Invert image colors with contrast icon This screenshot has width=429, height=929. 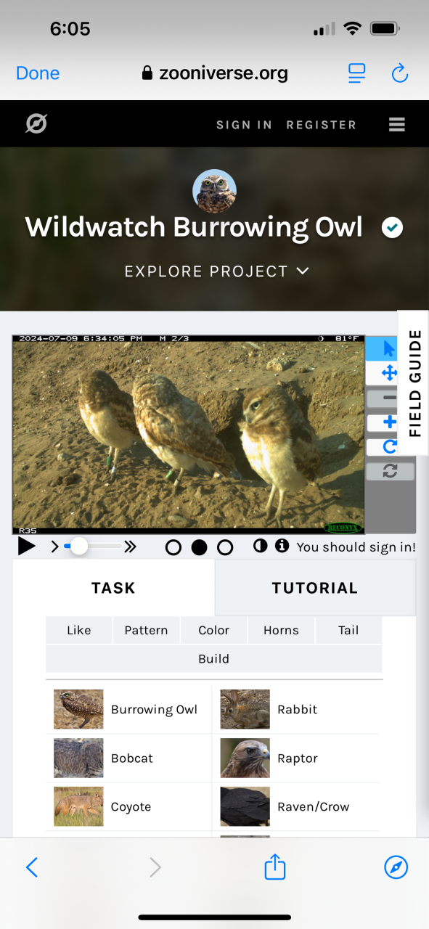(x=260, y=547)
